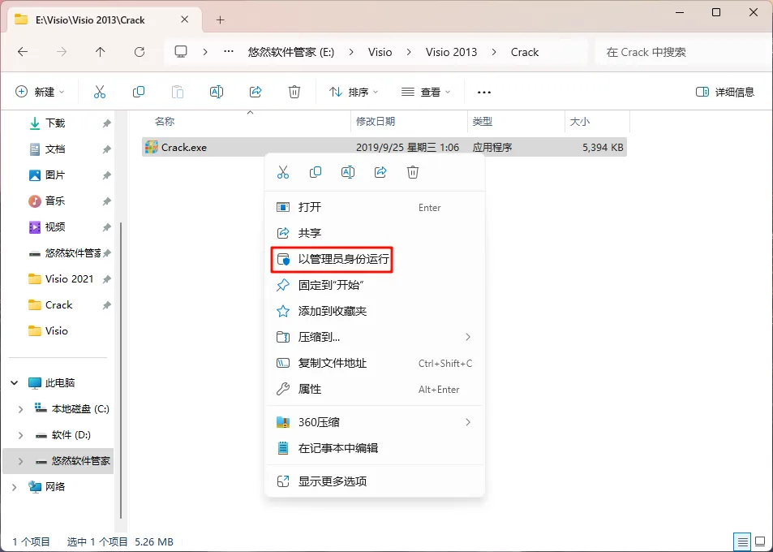Expand the 网络 tree node
This screenshot has height=552, width=773.
click(x=15, y=487)
